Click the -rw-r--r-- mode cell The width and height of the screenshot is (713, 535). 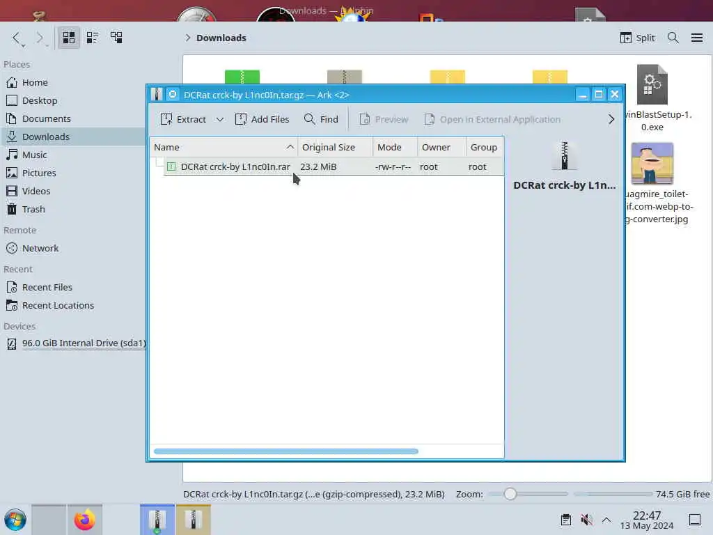click(393, 167)
